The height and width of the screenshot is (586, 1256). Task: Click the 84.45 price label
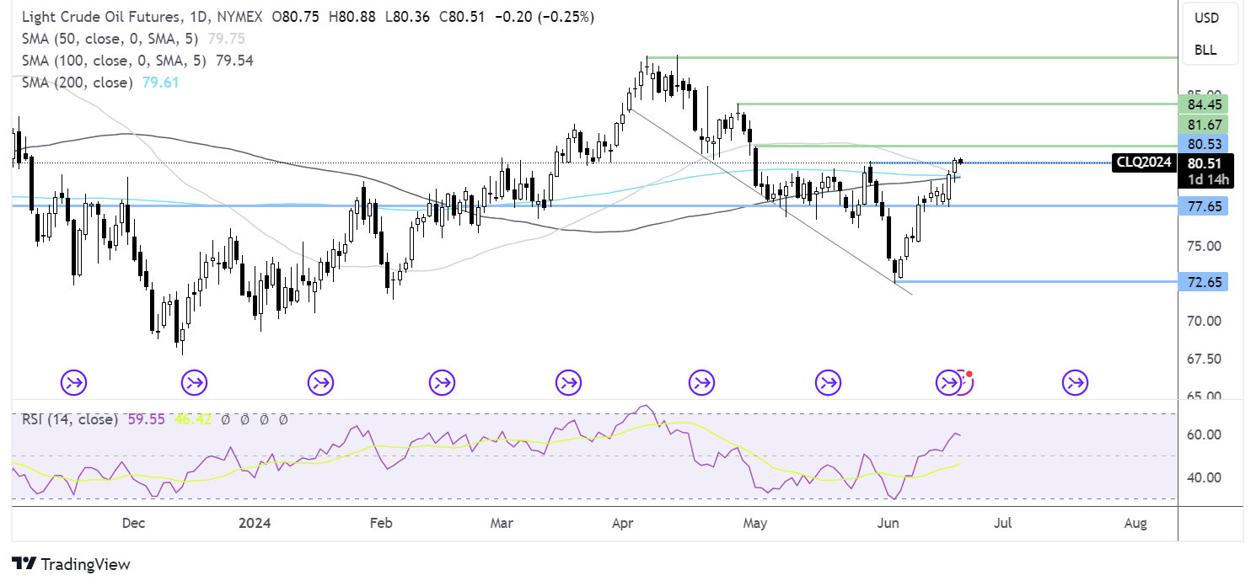(x=1205, y=104)
